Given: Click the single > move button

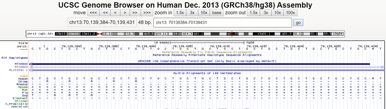Looking at the screenshot, I should [x=125, y=13].
